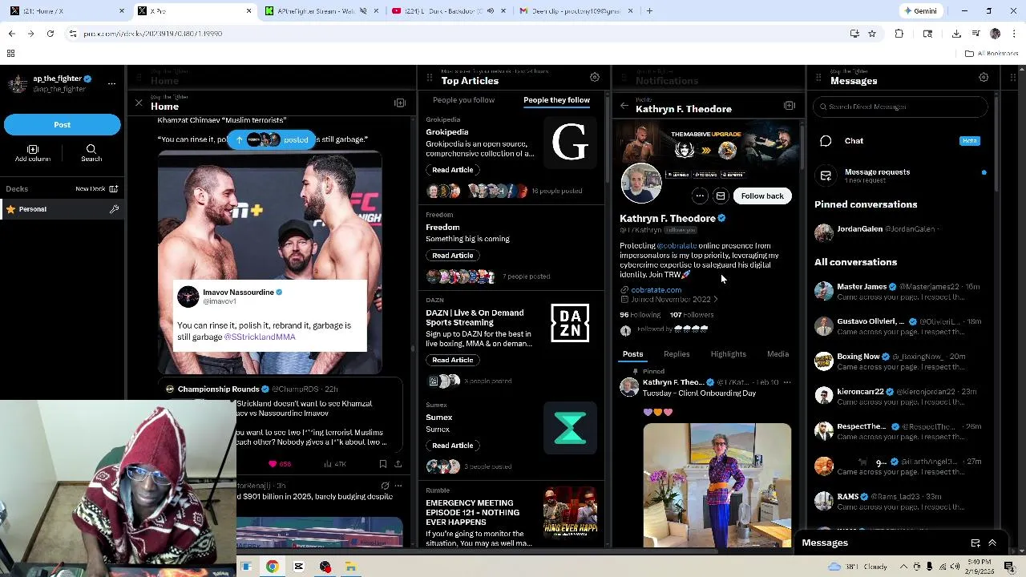Click the blue Post button
The width and height of the screenshot is (1026, 577).
click(x=62, y=124)
